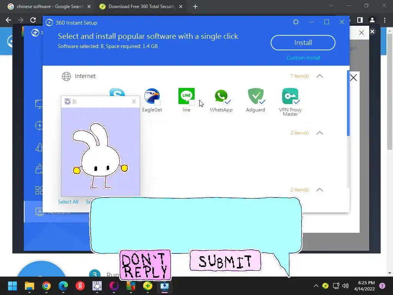The width and height of the screenshot is (393, 295).
Task: Click the Internet category globe icon
Action: [x=66, y=76]
